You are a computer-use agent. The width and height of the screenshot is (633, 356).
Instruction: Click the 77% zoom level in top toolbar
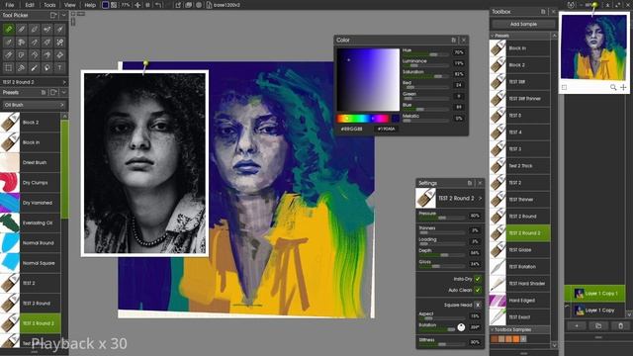pyautogui.click(x=126, y=5)
